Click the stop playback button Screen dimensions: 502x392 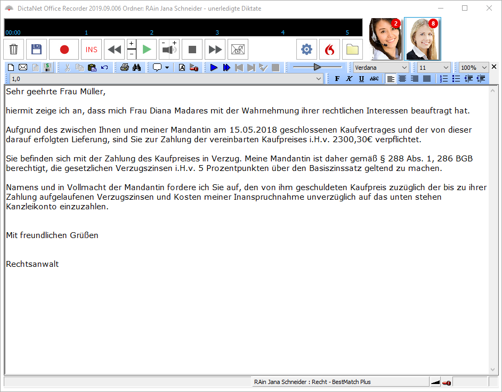(x=192, y=50)
